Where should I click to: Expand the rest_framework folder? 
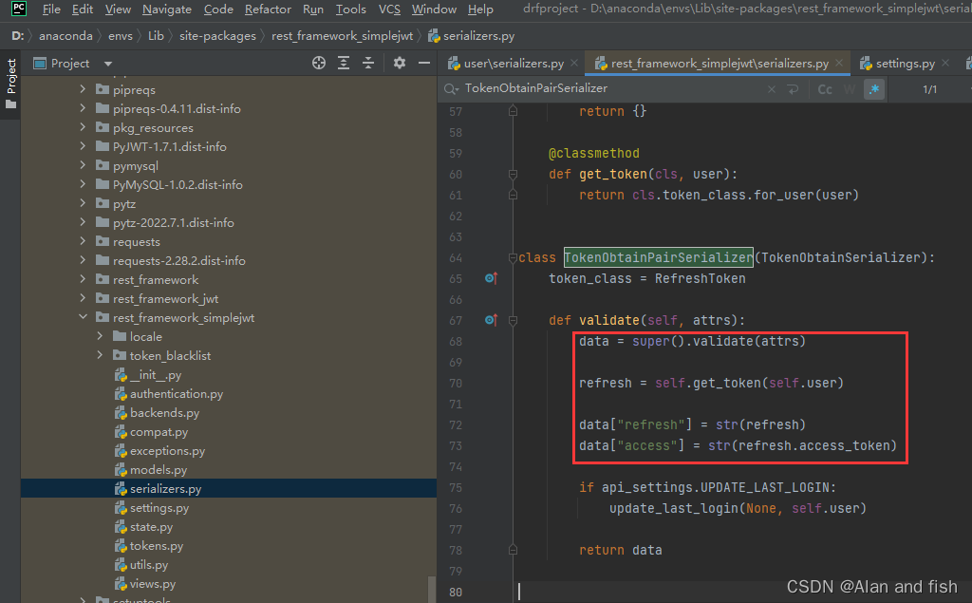[83, 279]
